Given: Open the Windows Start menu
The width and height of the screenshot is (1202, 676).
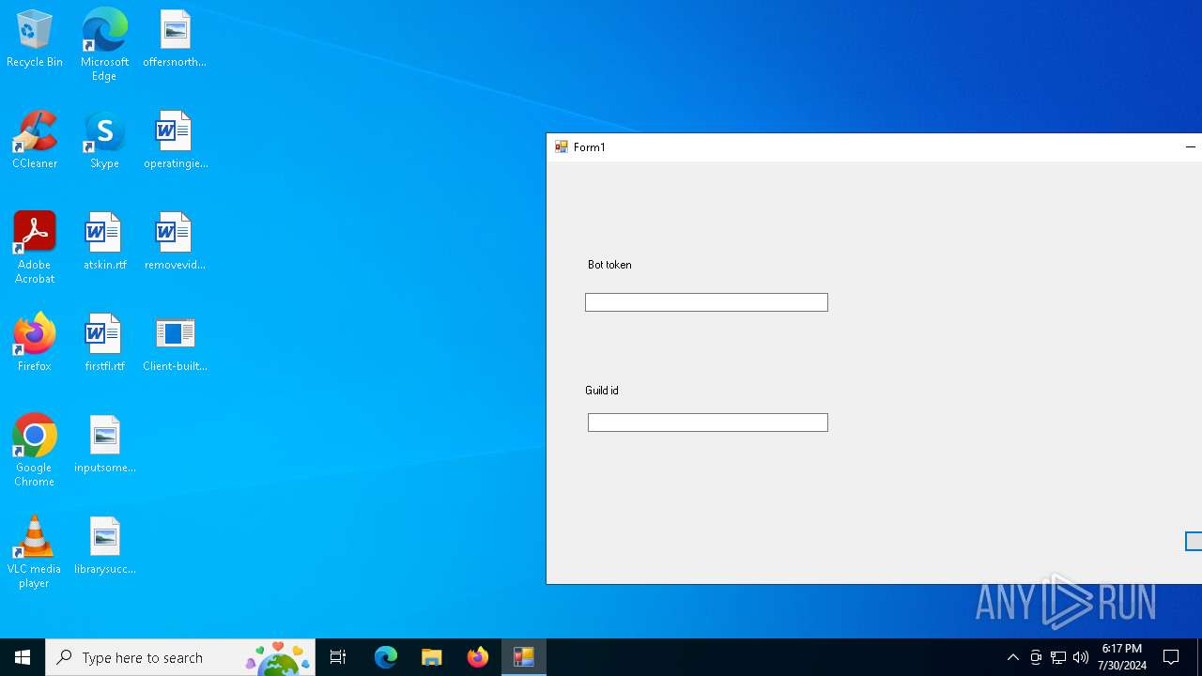Looking at the screenshot, I should click(23, 657).
